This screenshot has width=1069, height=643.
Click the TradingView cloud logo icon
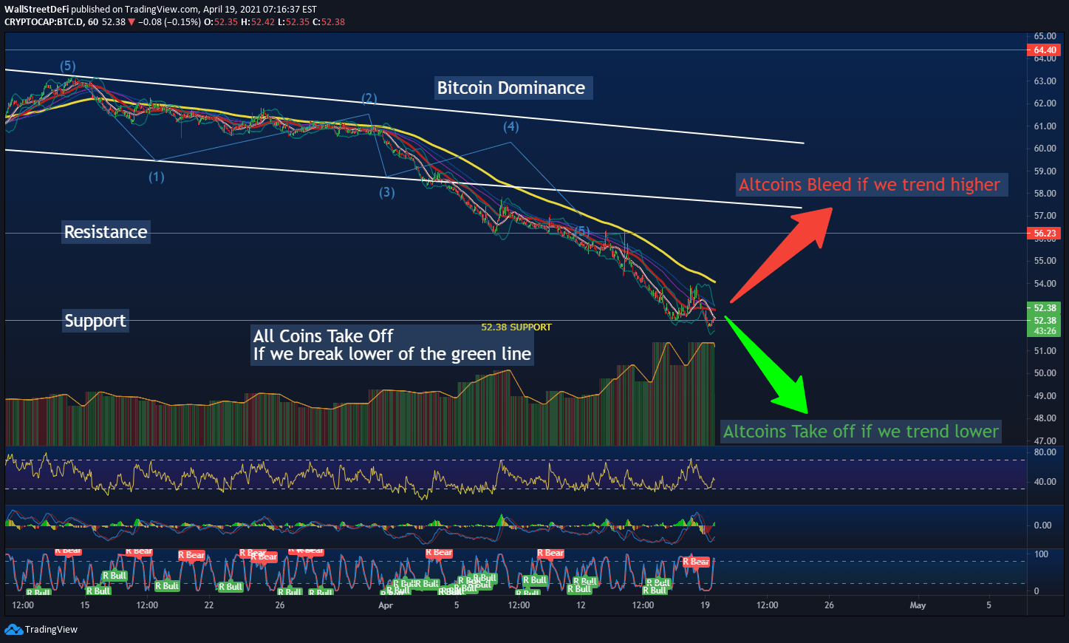click(13, 629)
